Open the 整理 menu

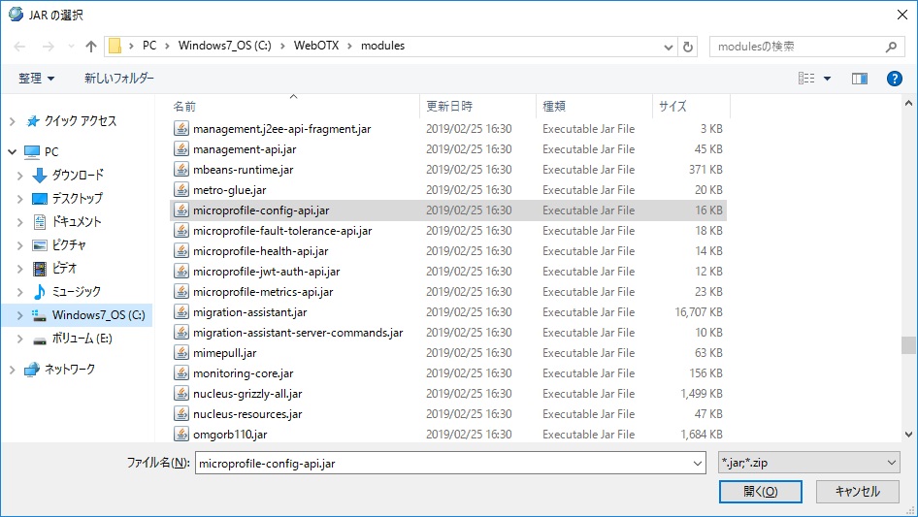click(37, 79)
